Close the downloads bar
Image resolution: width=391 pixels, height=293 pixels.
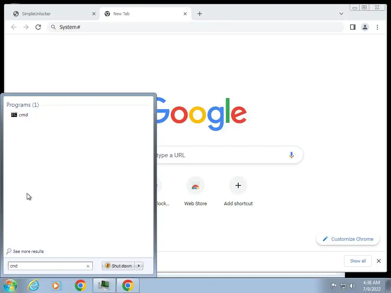pyautogui.click(x=378, y=261)
